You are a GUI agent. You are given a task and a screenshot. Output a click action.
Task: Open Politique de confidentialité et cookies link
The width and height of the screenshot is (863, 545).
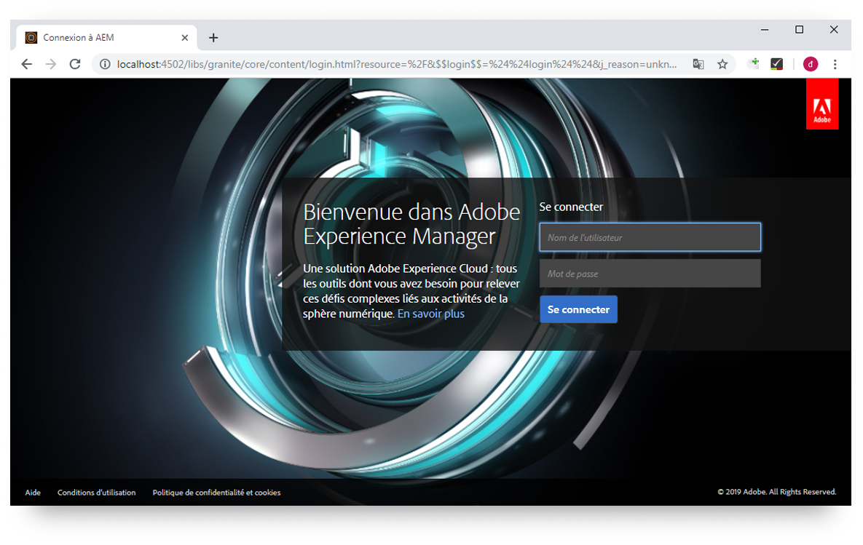[216, 492]
